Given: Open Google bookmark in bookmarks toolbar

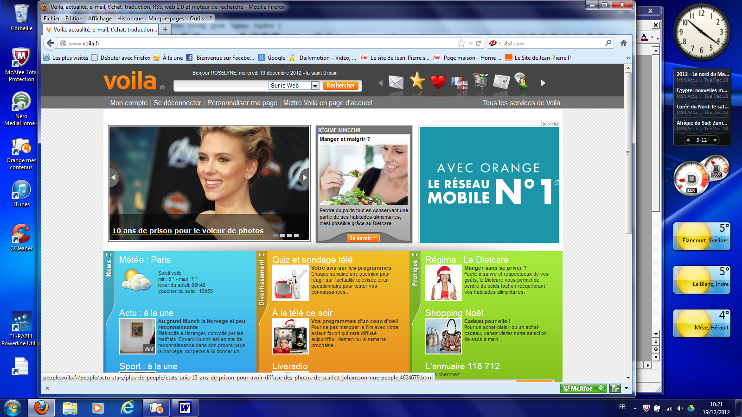Looking at the screenshot, I should pos(272,57).
